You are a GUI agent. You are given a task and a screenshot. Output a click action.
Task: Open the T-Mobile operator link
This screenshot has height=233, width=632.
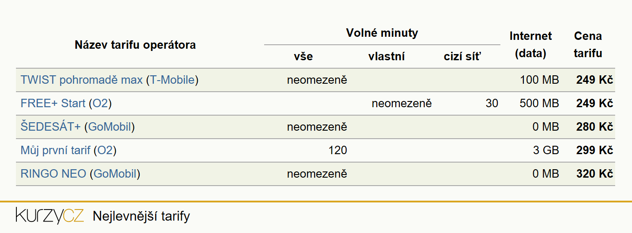click(x=172, y=80)
